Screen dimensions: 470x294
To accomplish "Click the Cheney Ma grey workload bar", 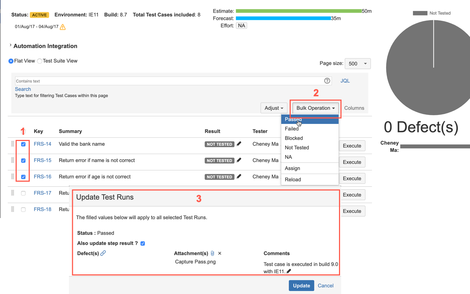I will click(435, 146).
